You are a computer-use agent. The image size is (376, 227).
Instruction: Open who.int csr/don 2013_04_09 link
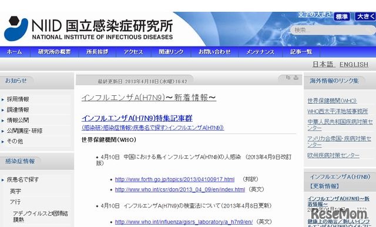click(x=180, y=189)
